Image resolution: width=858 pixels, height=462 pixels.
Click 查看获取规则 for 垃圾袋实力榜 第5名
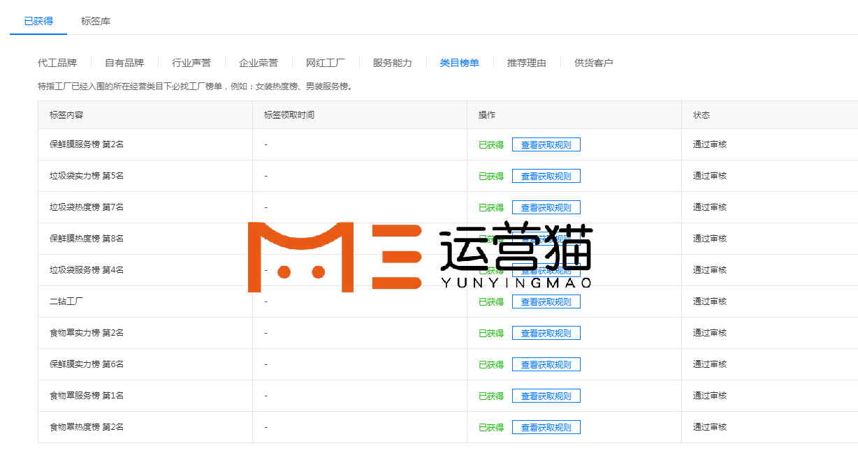tap(546, 177)
